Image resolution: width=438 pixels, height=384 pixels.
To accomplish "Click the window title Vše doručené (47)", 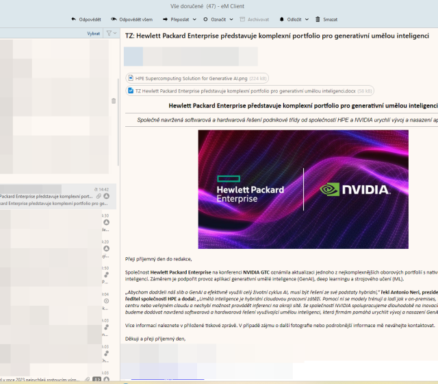I will pos(207,6).
